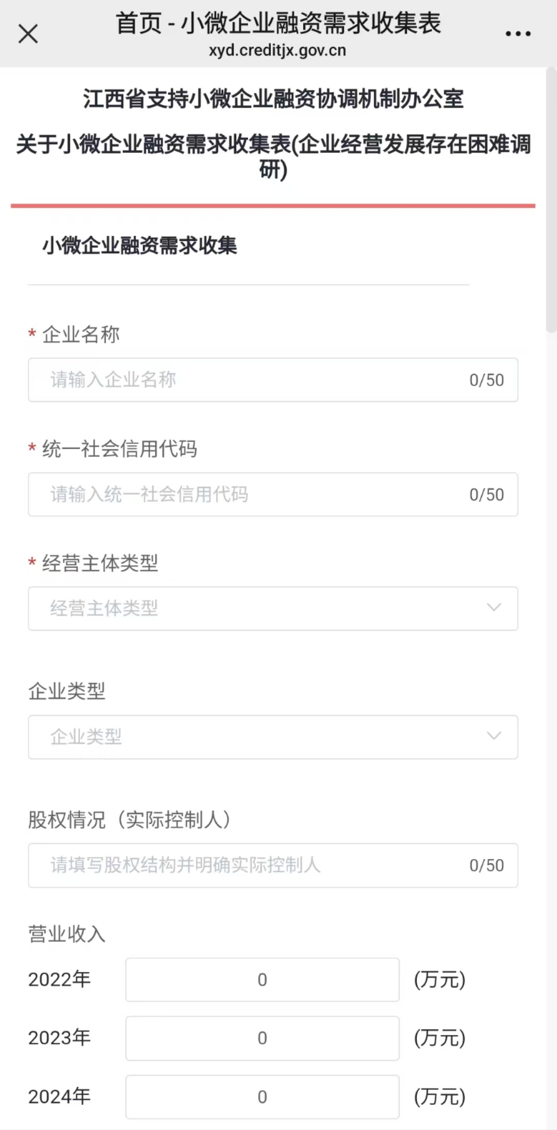Focus the 股权情况 (实际控制人) text field

[x=248, y=865]
